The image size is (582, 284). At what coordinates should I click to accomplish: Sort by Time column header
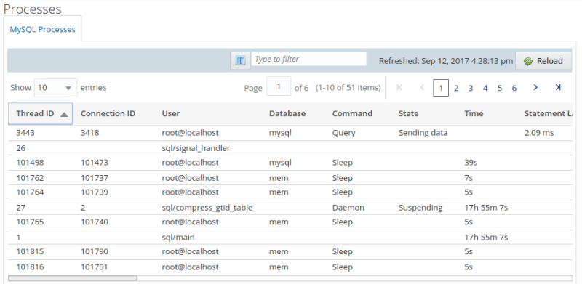[474, 113]
